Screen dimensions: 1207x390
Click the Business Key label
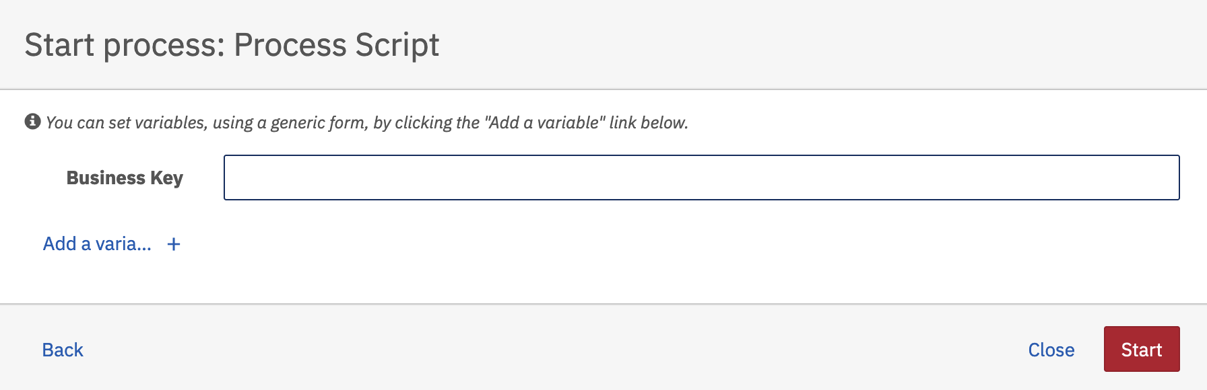125,178
